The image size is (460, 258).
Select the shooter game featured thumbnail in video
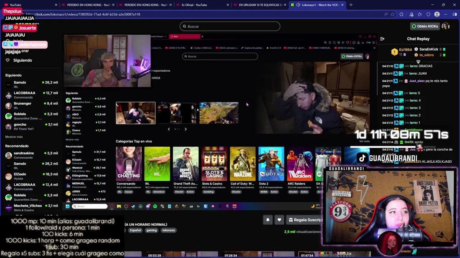point(219,113)
